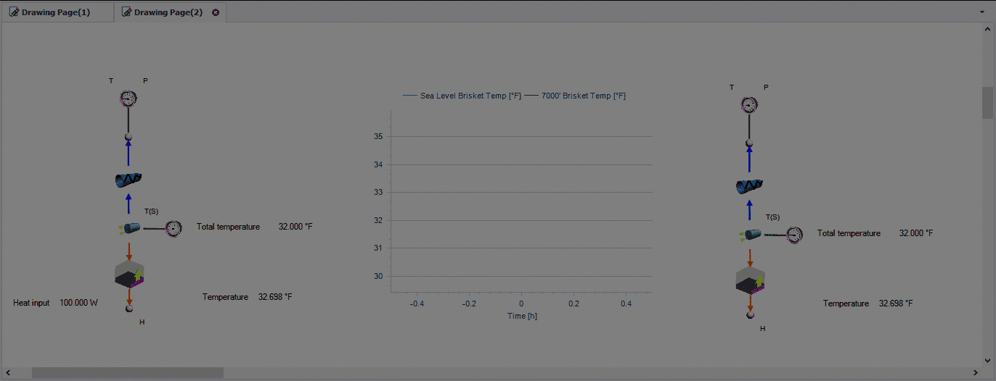
Task: Click the gauge beside right Total temperature label
Action: 795,235
